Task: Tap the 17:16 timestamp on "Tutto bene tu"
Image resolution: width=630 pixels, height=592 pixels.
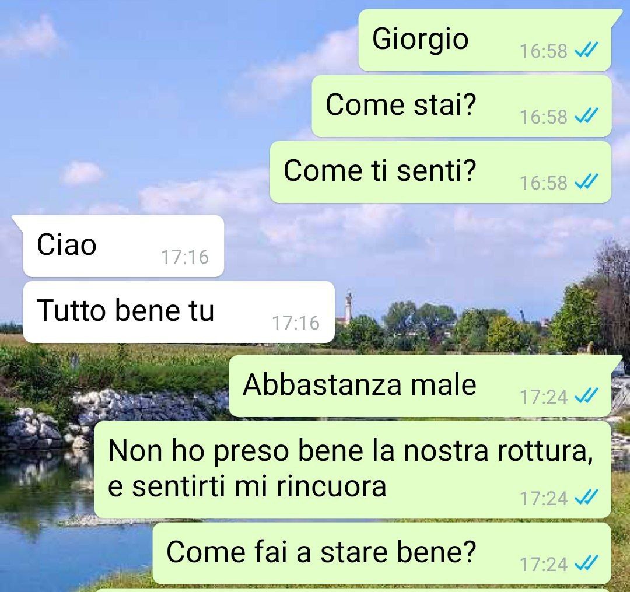Action: coord(296,323)
